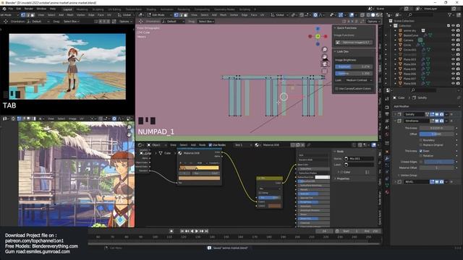
Task: Open the File menu
Action: point(11,9)
